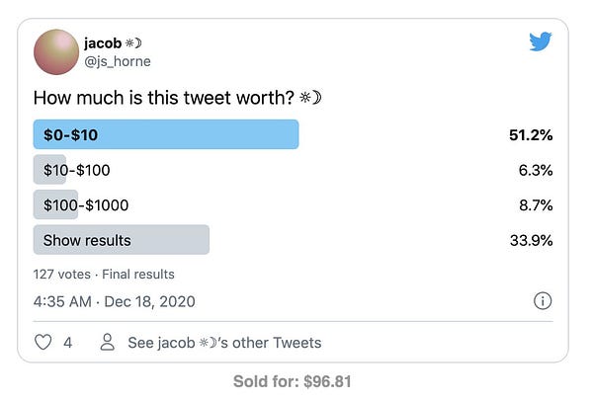Select the $0-$10 poll option

point(166,134)
